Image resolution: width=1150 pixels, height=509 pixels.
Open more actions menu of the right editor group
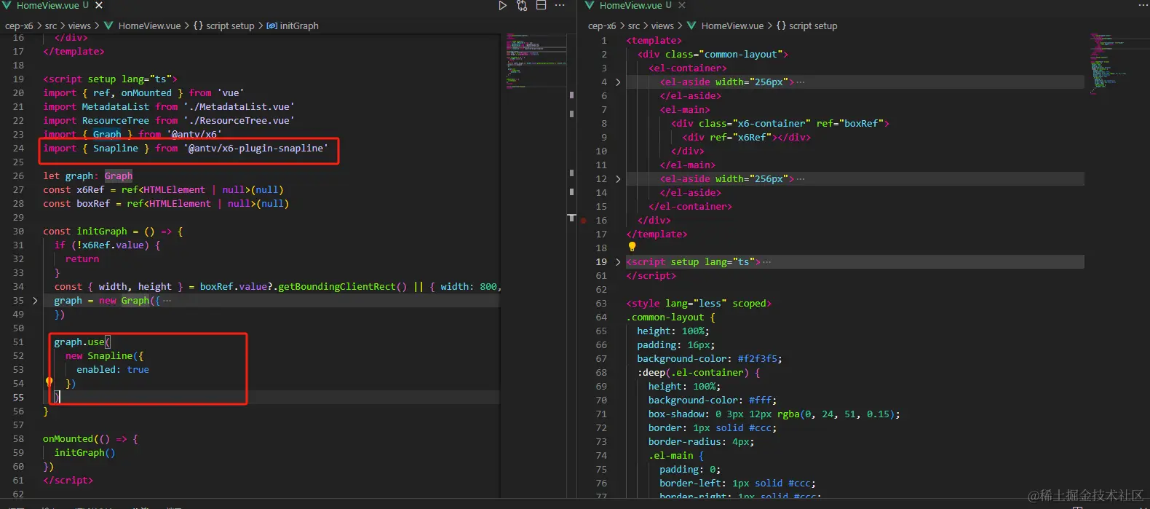[x=1143, y=5]
